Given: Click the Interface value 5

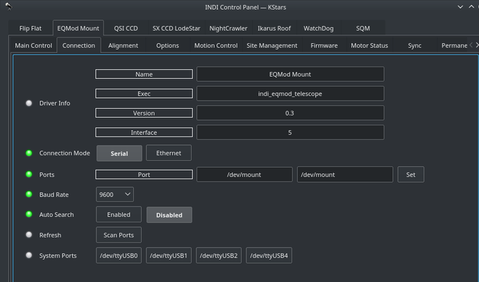Looking at the screenshot, I should 290,132.
